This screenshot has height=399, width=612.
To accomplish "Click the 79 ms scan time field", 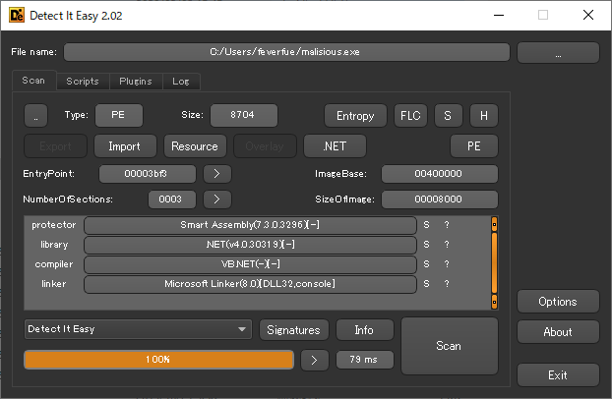I will [365, 360].
